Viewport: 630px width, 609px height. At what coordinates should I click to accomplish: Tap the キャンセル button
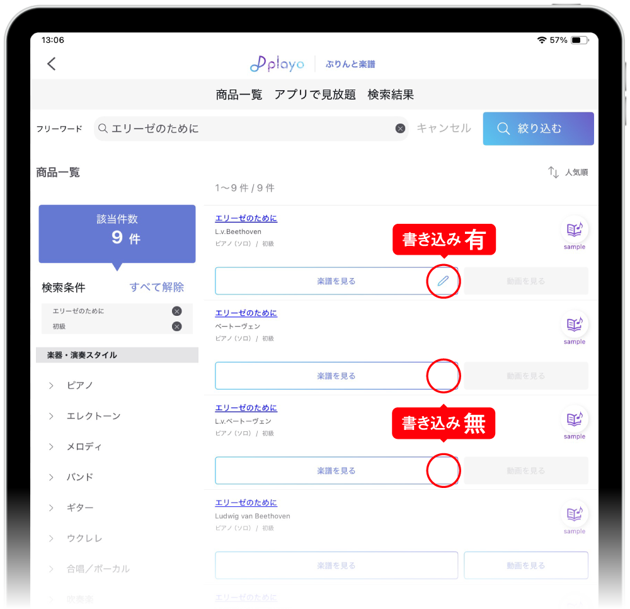pyautogui.click(x=444, y=128)
